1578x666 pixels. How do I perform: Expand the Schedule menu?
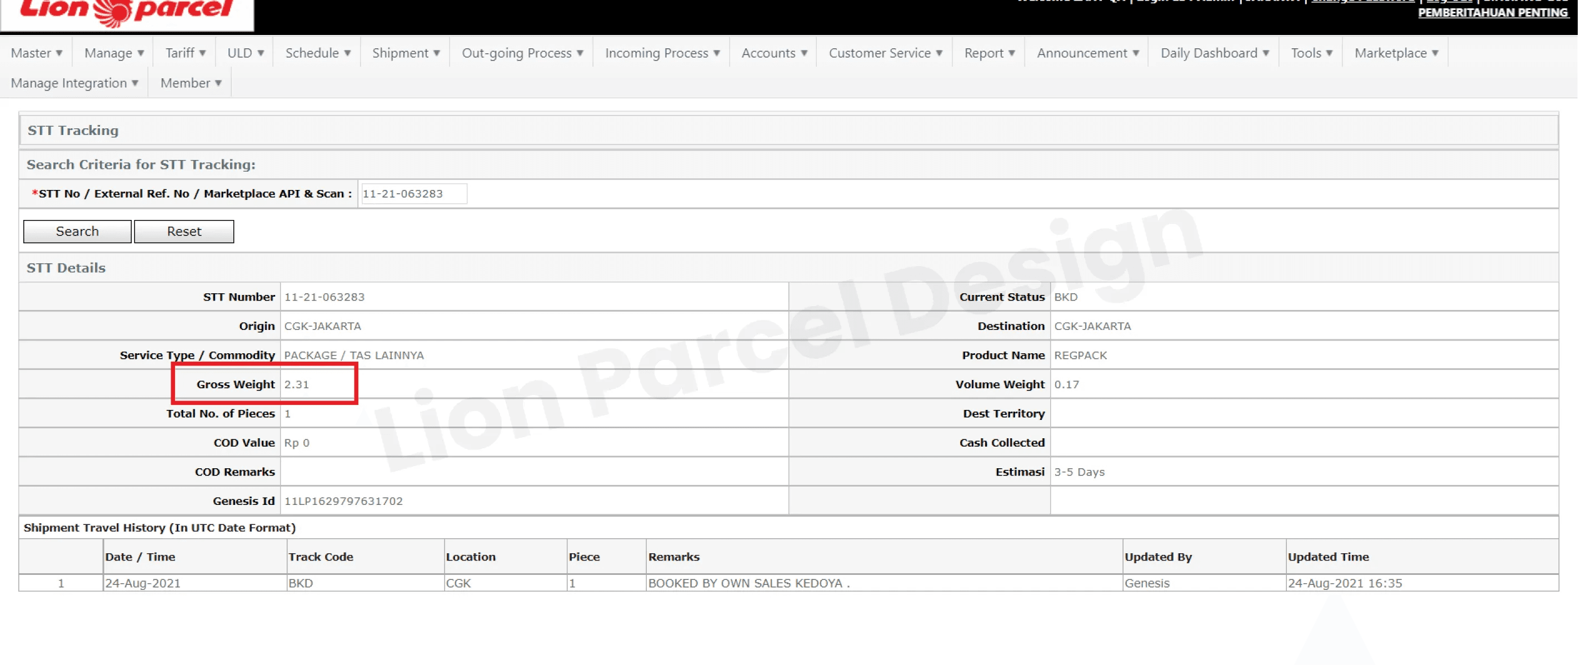[317, 53]
